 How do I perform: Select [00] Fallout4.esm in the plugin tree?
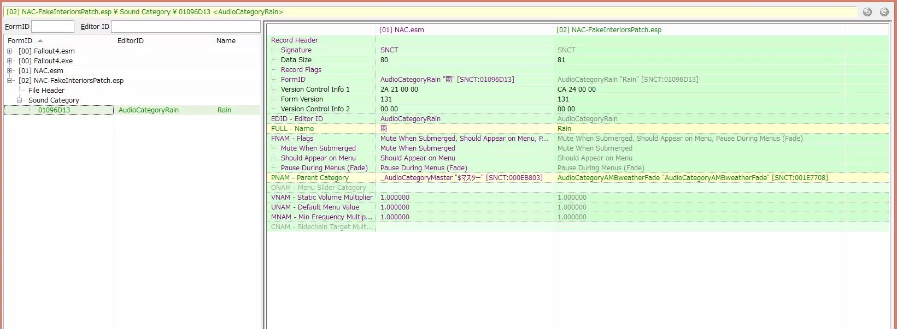[x=46, y=51]
